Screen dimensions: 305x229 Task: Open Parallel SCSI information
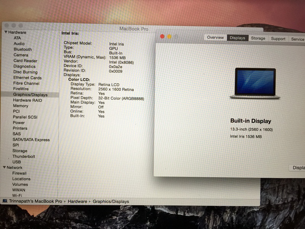pyautogui.click(x=25, y=117)
